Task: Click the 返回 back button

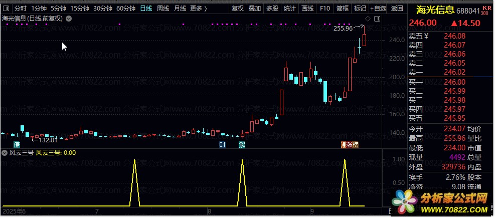Action: [397, 9]
